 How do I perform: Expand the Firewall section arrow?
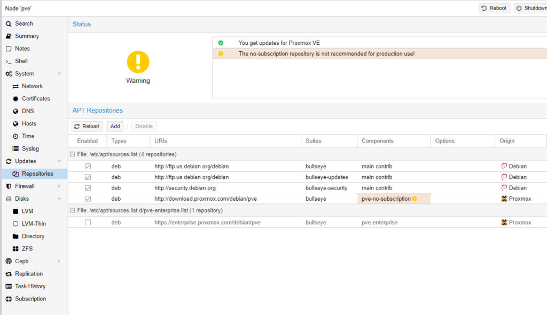pyautogui.click(x=59, y=186)
